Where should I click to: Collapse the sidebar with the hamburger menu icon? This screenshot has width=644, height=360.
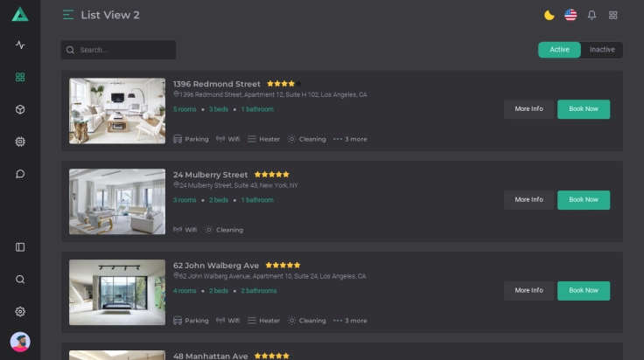tap(68, 15)
